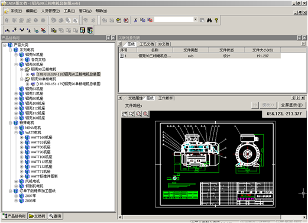Click the copy icon next to scissors

(x=142, y=20)
